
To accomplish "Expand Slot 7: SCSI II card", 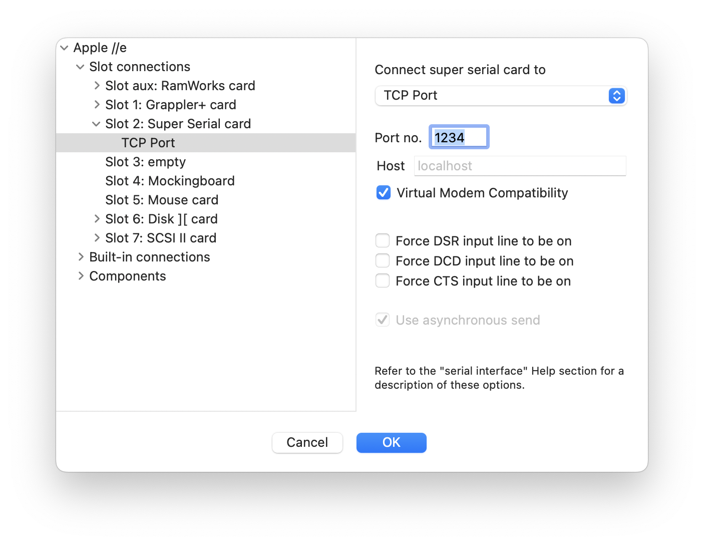I will point(97,238).
